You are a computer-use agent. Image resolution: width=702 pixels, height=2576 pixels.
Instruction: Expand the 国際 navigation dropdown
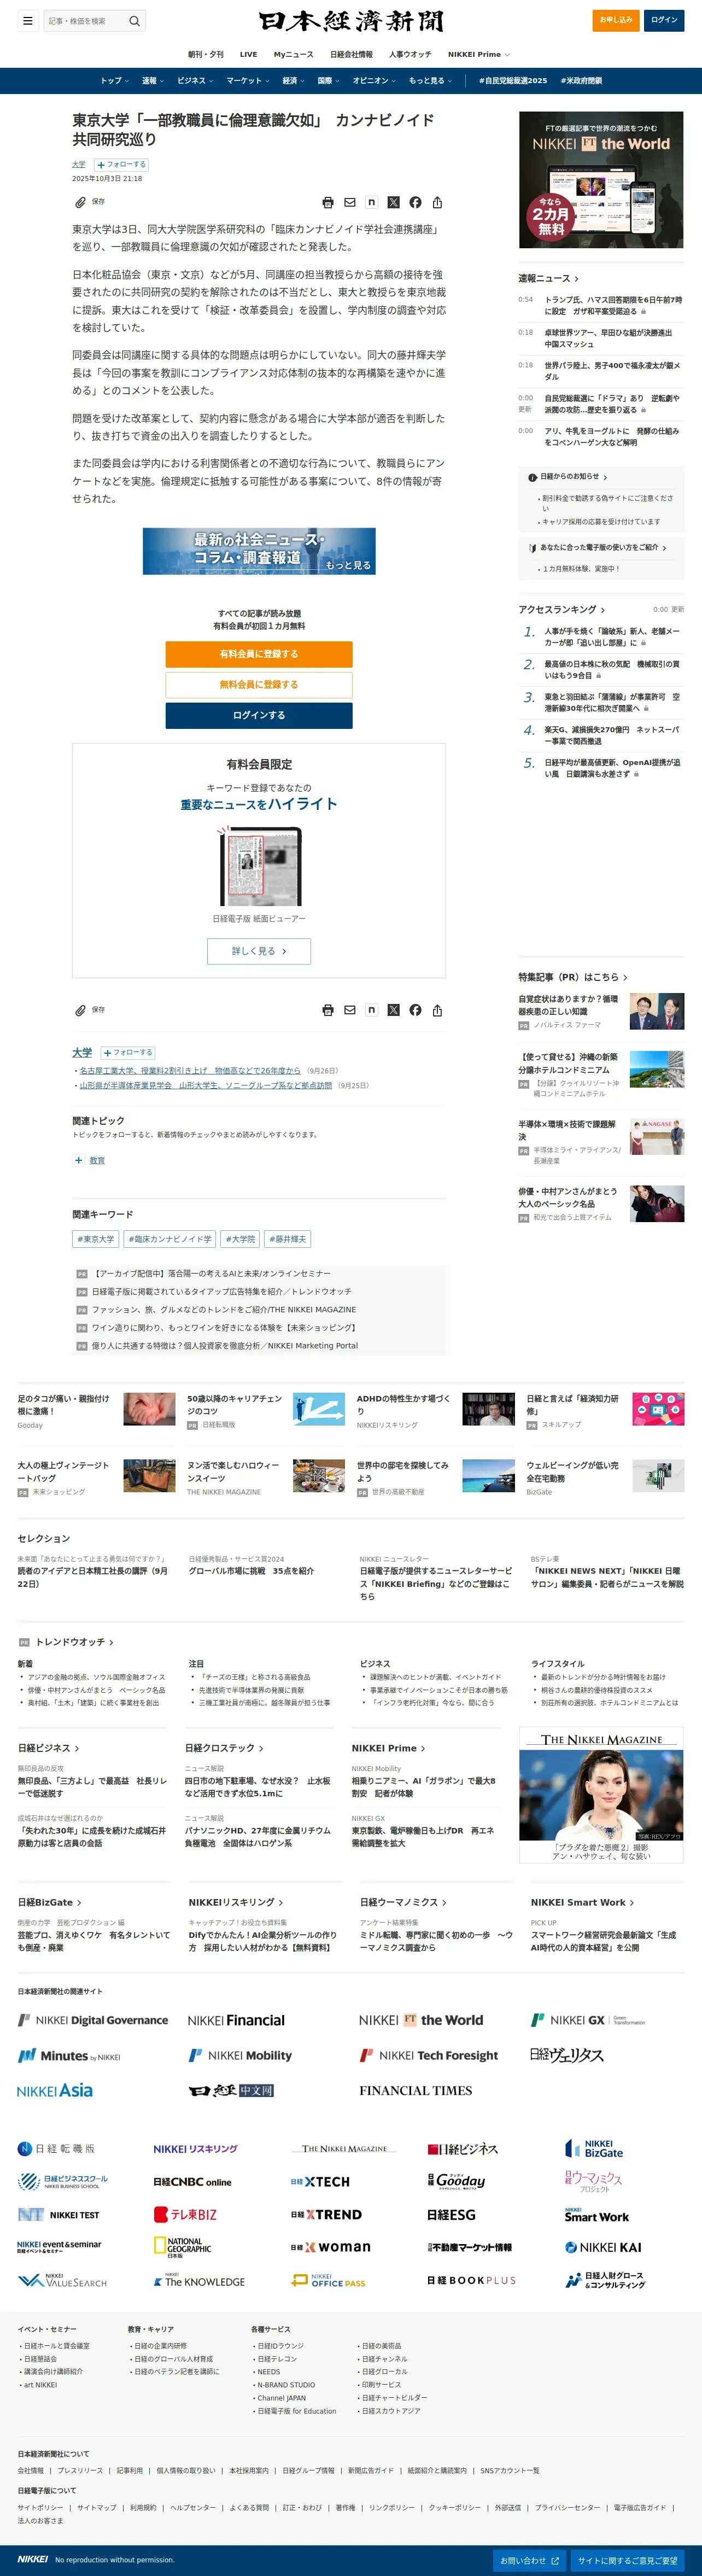(328, 81)
